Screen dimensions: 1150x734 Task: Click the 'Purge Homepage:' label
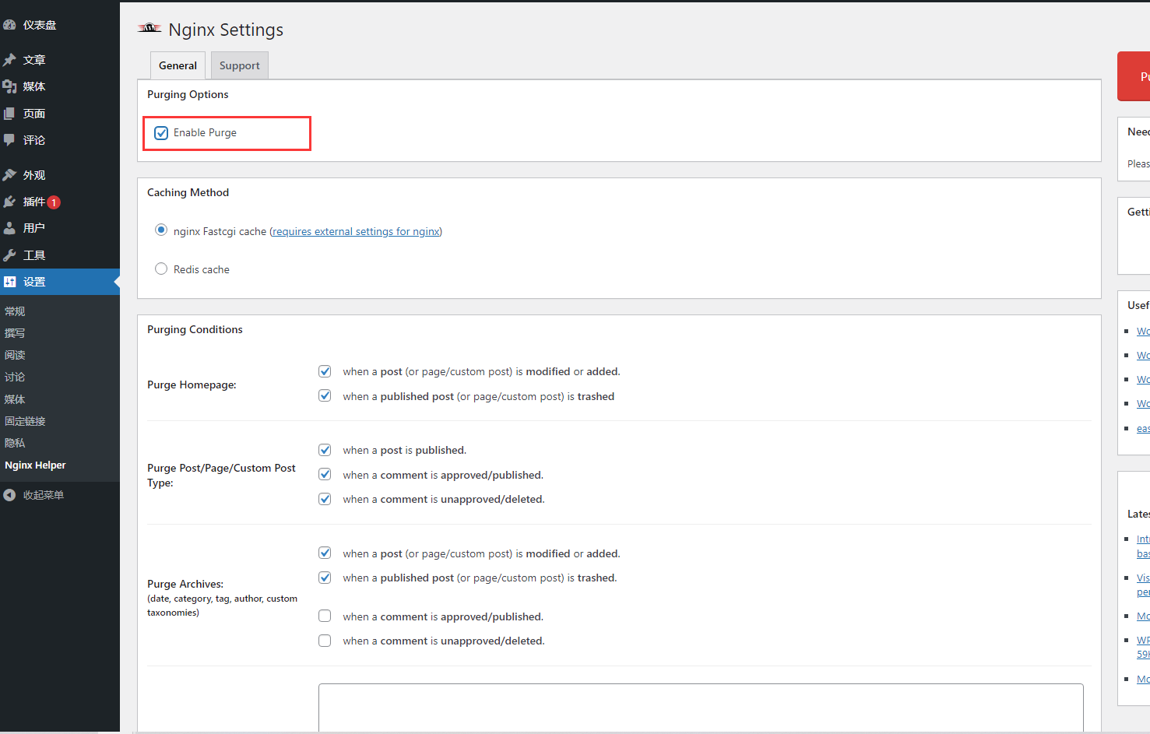coord(192,385)
